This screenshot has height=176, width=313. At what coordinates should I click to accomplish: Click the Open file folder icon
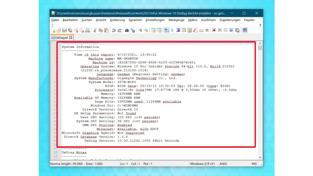click(x=59, y=30)
